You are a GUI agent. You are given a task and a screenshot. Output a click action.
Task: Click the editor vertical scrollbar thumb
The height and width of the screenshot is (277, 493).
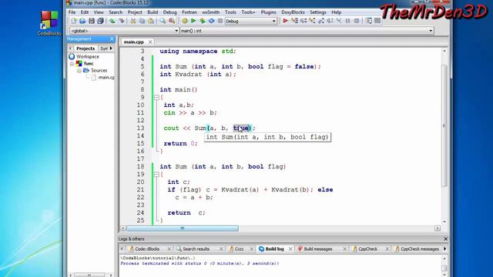[444, 125]
